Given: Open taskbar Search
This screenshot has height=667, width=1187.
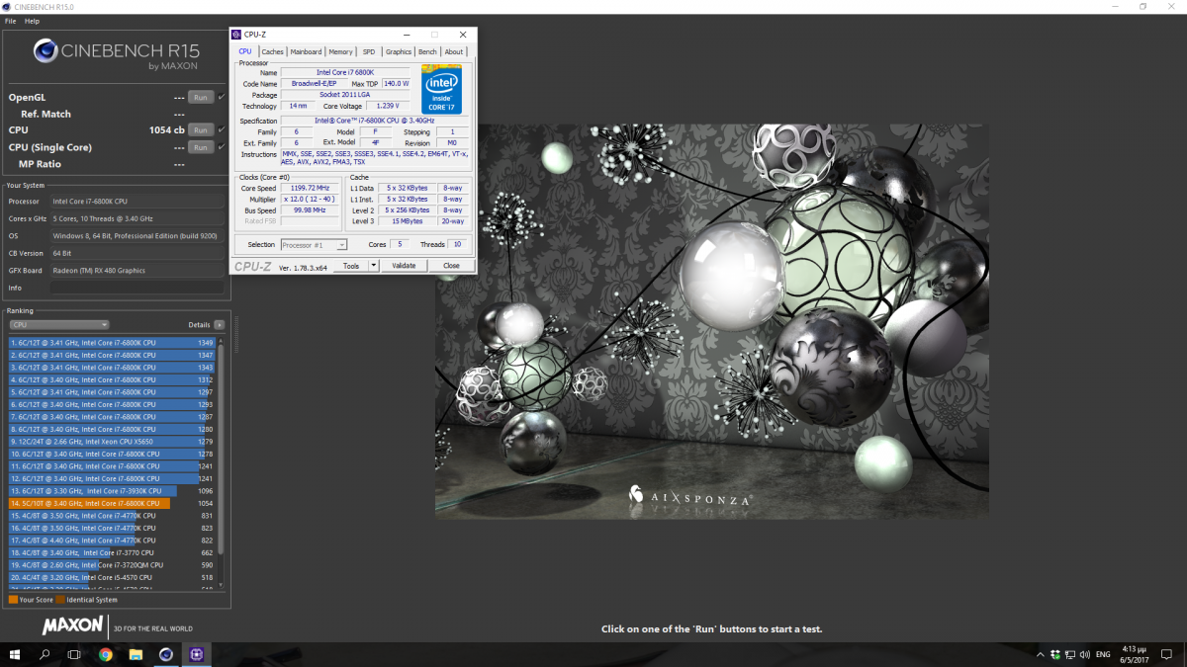Looking at the screenshot, I should click(x=45, y=654).
